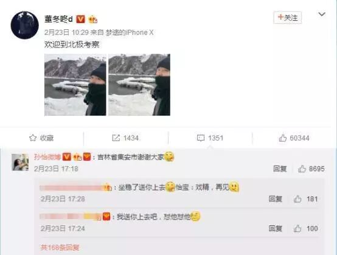Open the comments tab showing 1351
This screenshot has height=255, width=337.
pos(210,138)
